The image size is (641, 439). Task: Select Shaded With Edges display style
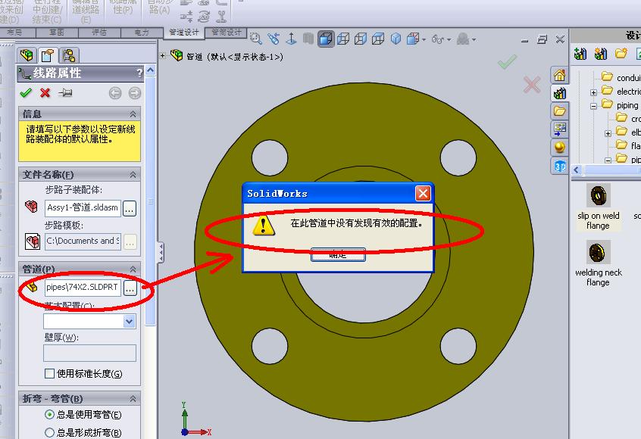coord(326,39)
